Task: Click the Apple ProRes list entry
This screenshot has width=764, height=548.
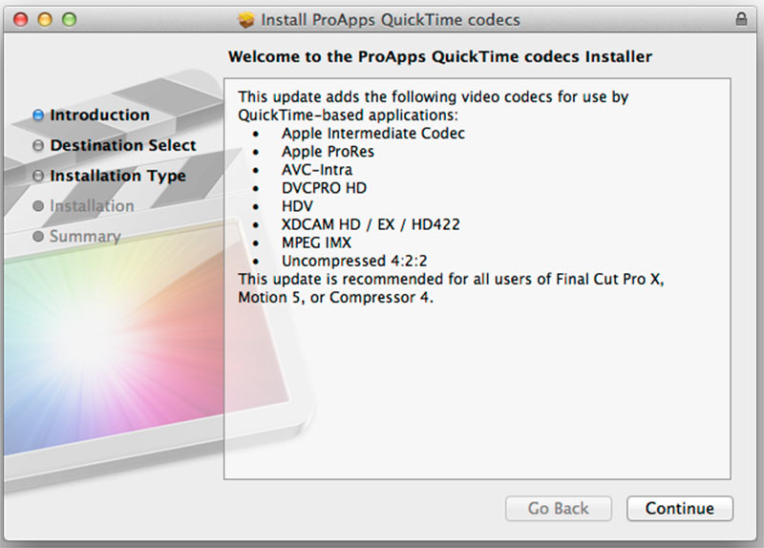Action: [328, 152]
